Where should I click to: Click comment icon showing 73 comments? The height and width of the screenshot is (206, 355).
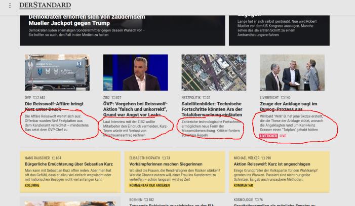[x=164, y=158]
